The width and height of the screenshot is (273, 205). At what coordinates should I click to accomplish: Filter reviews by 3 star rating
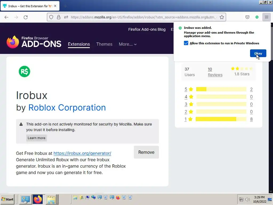[x=189, y=104]
